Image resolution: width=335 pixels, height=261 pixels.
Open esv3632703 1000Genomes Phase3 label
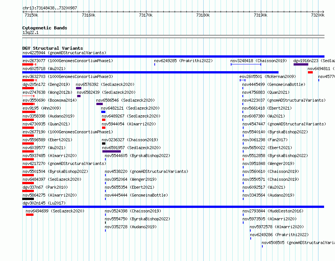click(68, 76)
